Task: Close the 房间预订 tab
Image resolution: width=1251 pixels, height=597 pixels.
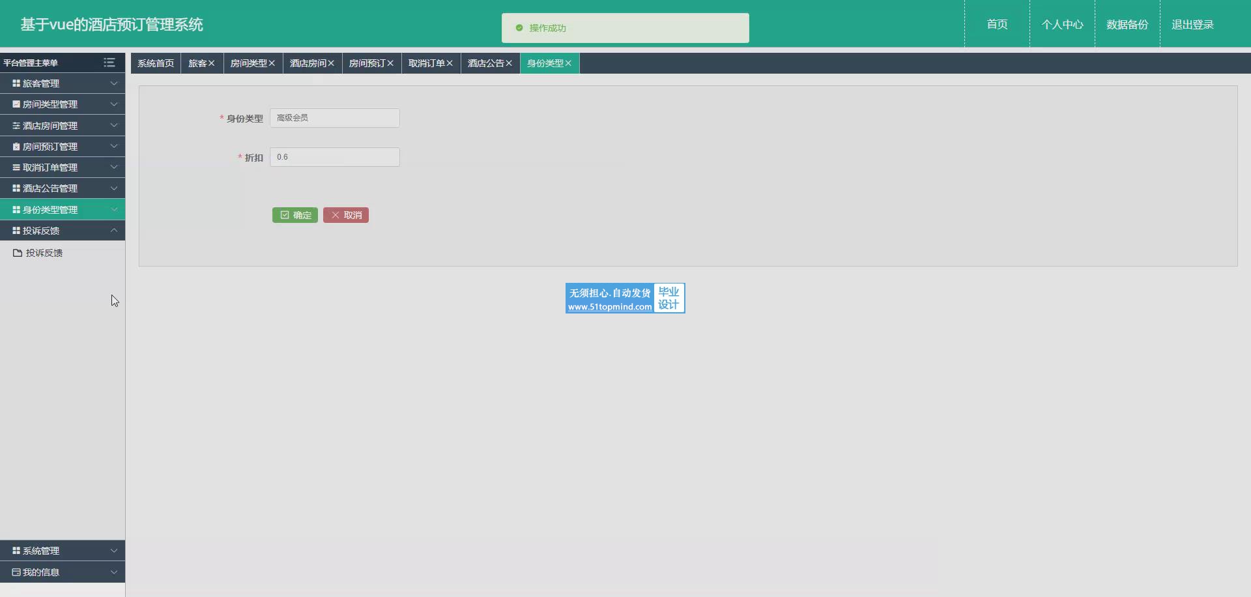Action: click(x=390, y=63)
